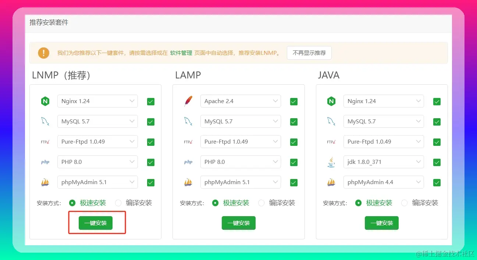Click the PHP icon in the LAMP card
This screenshot has height=260, width=477.
click(188, 162)
